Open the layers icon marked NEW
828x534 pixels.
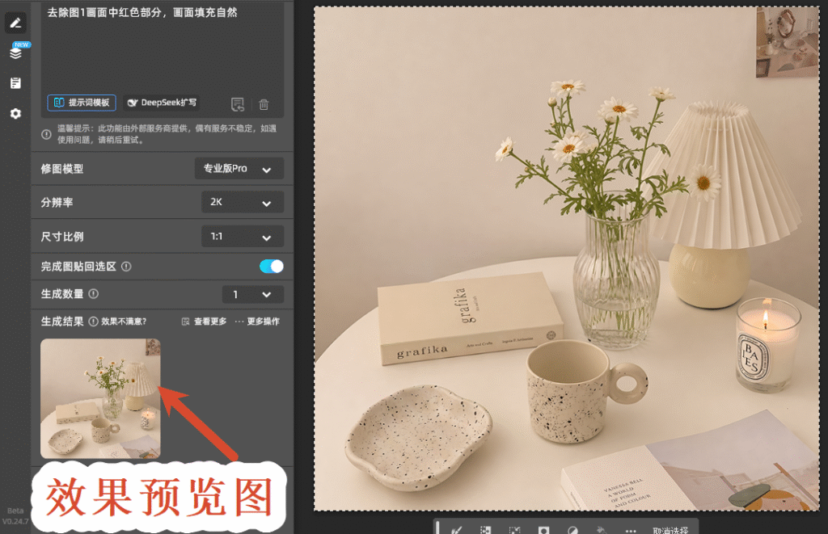[x=16, y=53]
